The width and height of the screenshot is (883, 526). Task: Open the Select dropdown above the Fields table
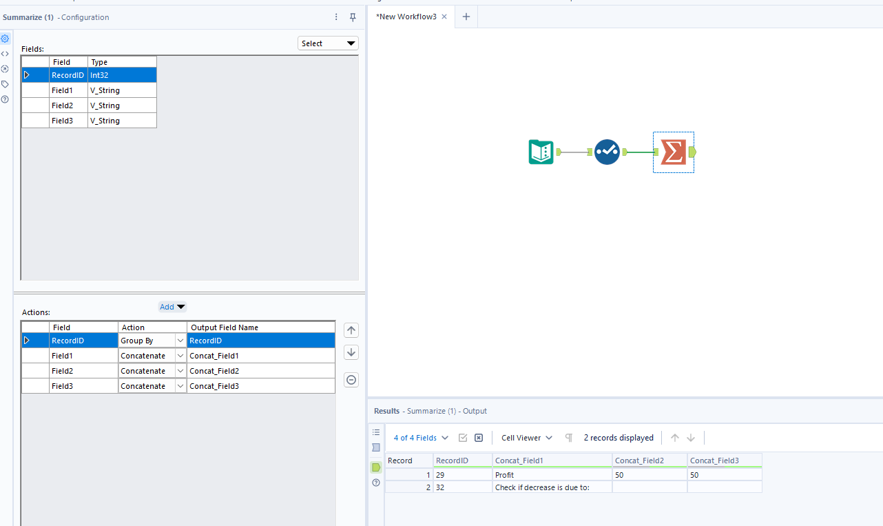[x=328, y=43]
